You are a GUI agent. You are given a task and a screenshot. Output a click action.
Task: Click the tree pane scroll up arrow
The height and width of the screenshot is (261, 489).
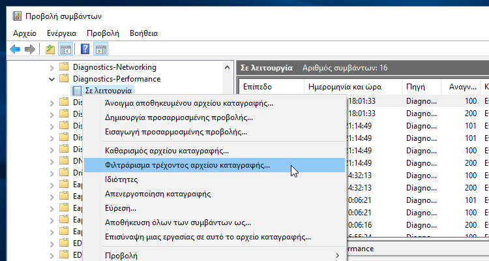(226, 67)
